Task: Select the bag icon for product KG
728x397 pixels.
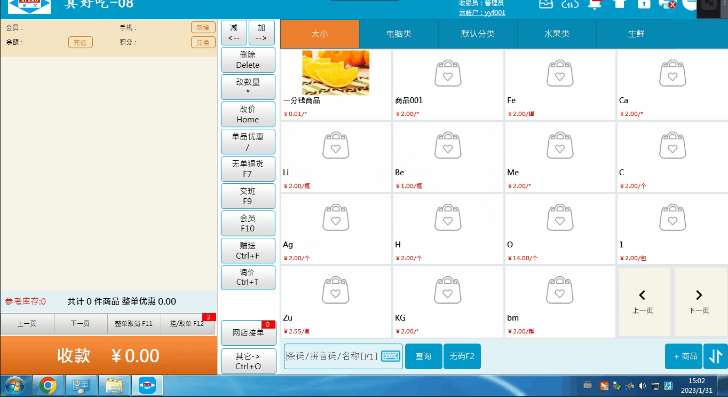Action: pyautogui.click(x=448, y=290)
